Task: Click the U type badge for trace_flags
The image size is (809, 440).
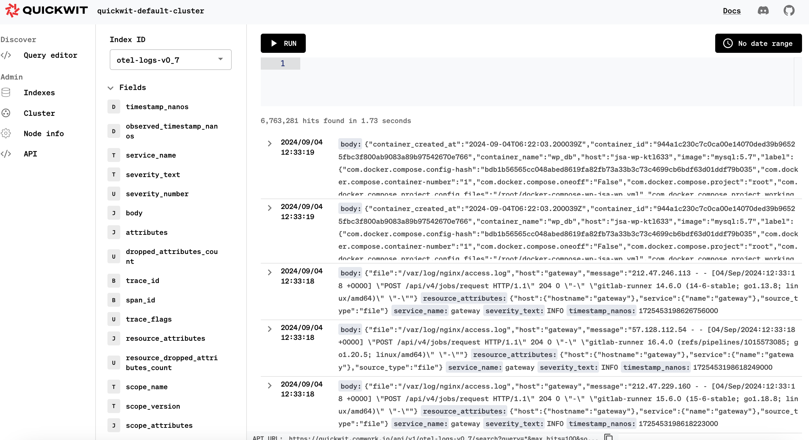Action: [114, 319]
